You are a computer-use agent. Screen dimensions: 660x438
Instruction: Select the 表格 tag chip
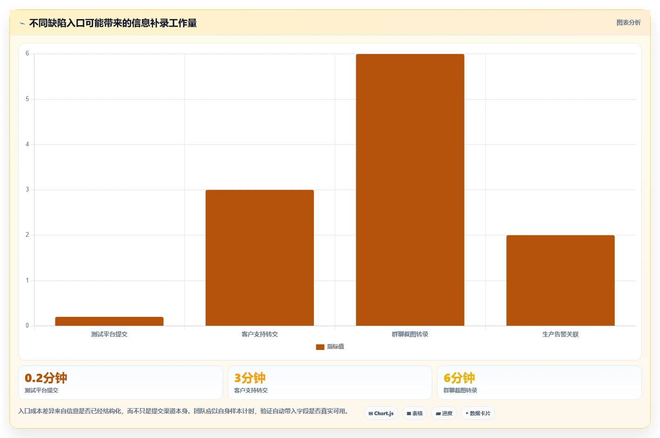pos(415,413)
